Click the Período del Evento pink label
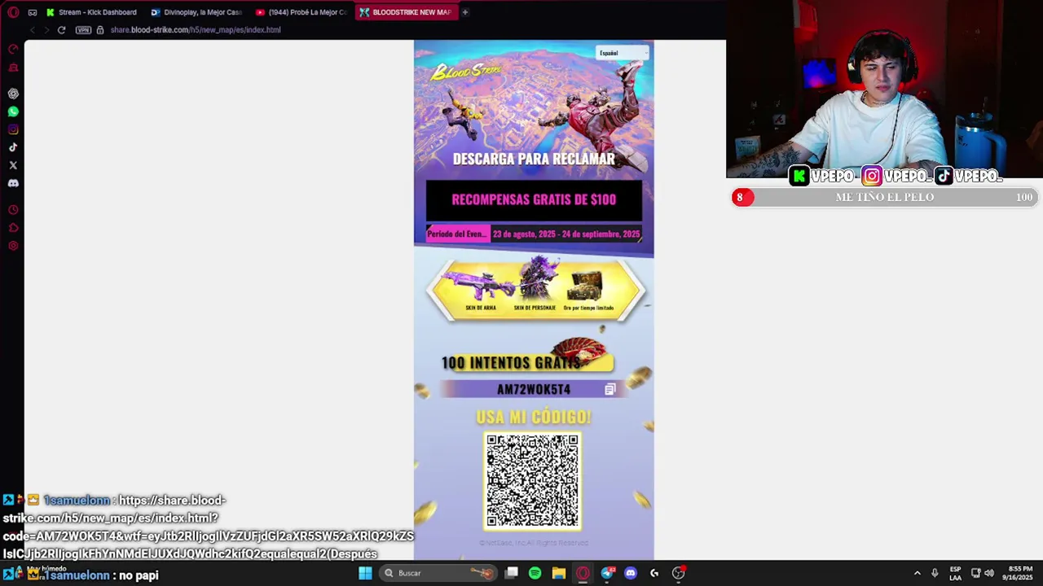Image resolution: width=1043 pixels, height=586 pixels. [457, 234]
